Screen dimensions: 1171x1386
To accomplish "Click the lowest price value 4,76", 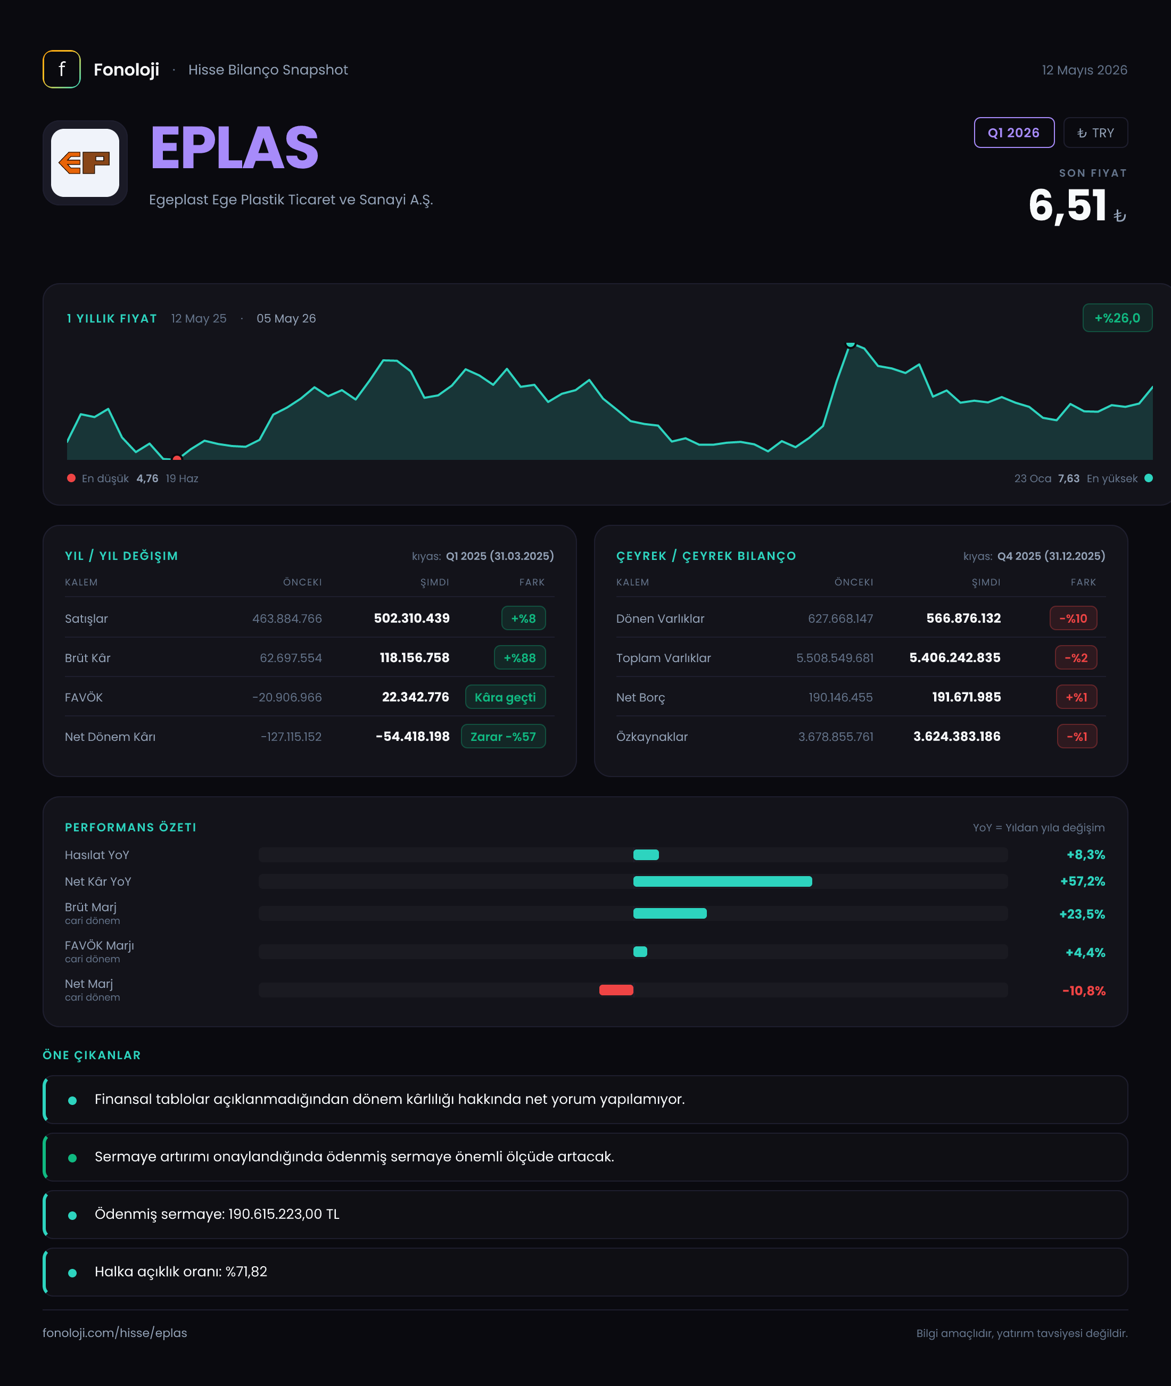I will [x=147, y=478].
